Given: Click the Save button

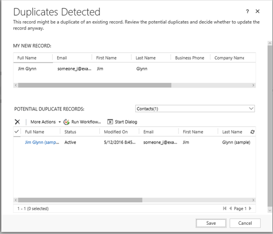Looking at the screenshot, I should point(211,223).
